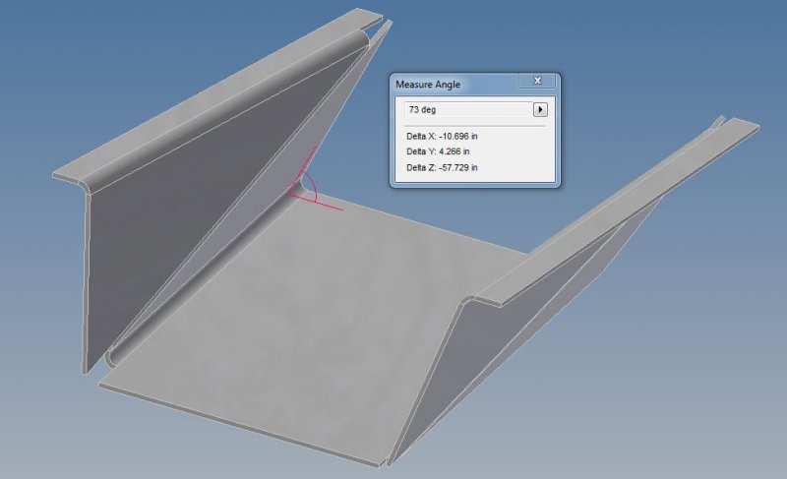The width and height of the screenshot is (787, 479).
Task: Select the Delta X: -10.696 in value
Action: tap(442, 137)
